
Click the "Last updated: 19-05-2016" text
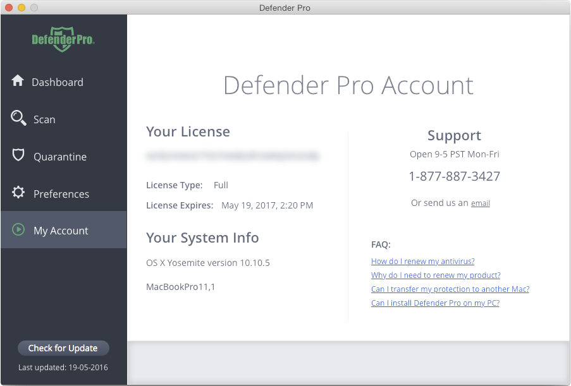pyautogui.click(x=63, y=368)
